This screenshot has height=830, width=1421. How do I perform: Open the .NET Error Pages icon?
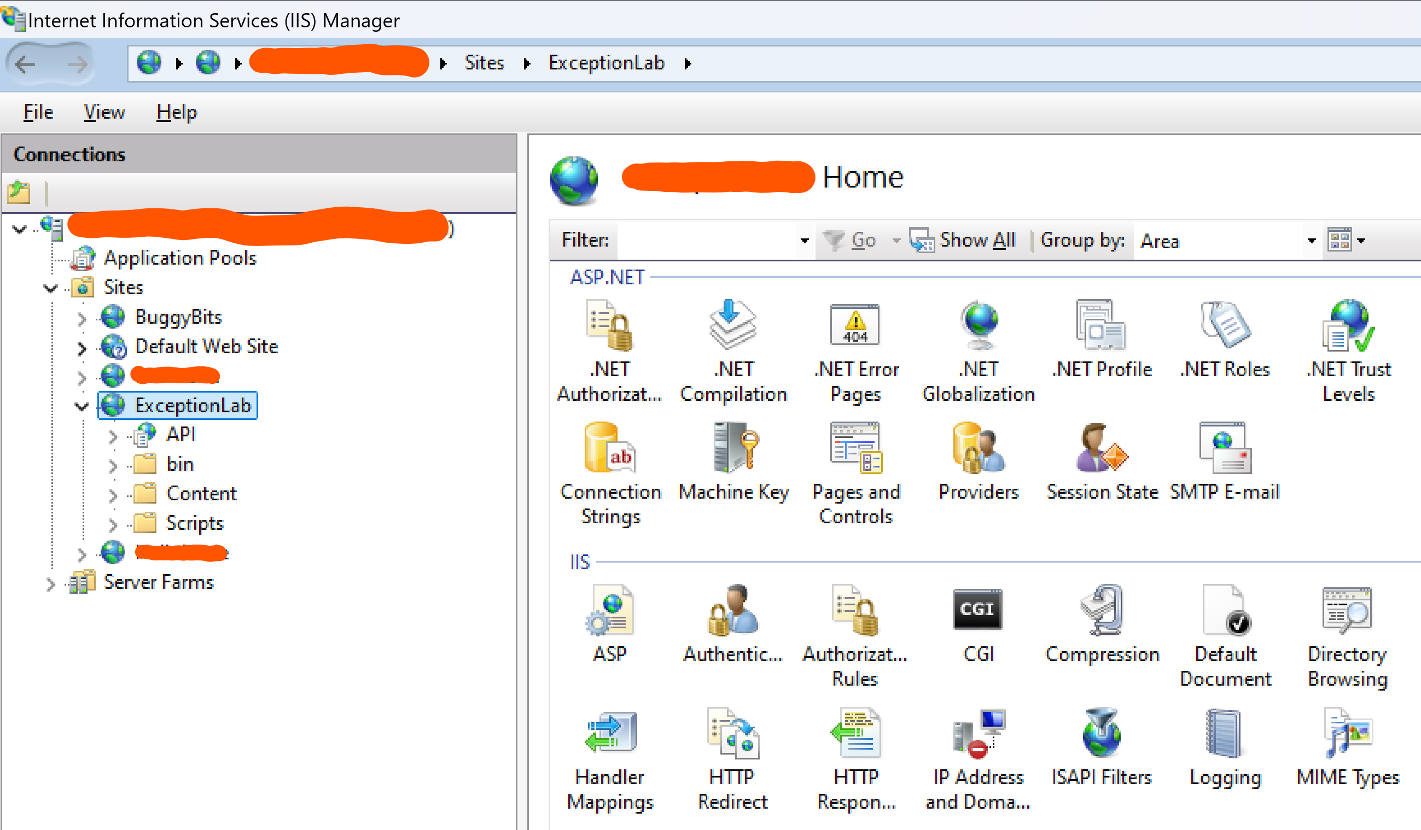click(855, 325)
